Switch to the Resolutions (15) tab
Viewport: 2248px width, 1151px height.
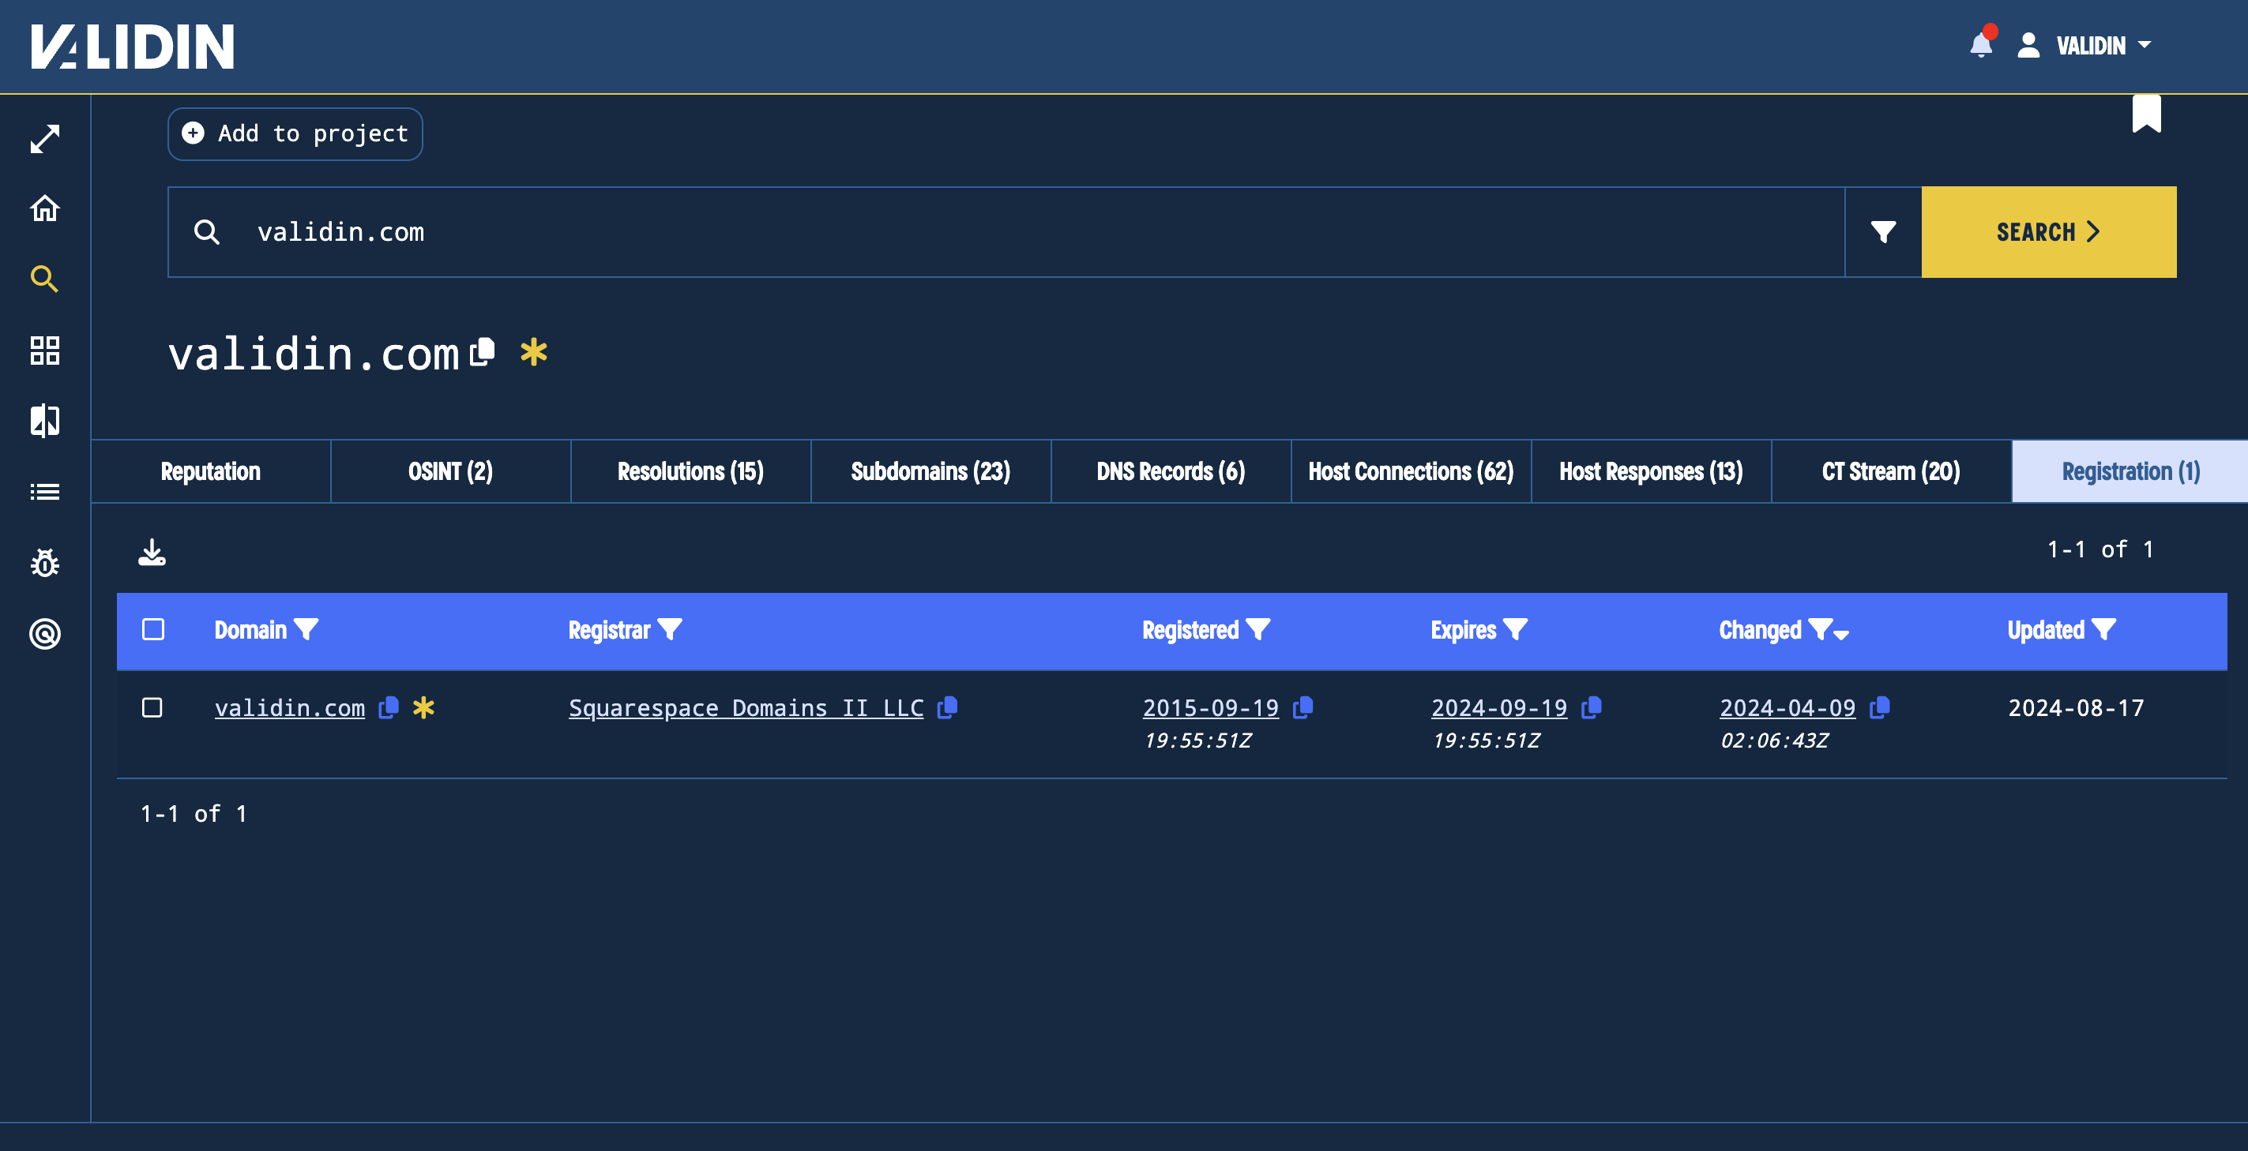690,471
